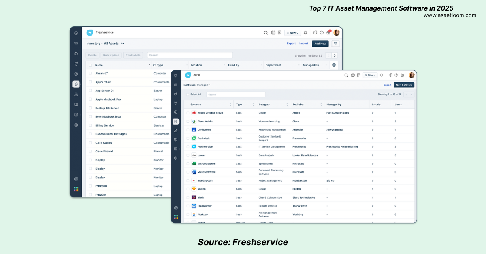
Task: Open Tickets icon in Freshservice sidebar
Action: pyautogui.click(x=76, y=43)
